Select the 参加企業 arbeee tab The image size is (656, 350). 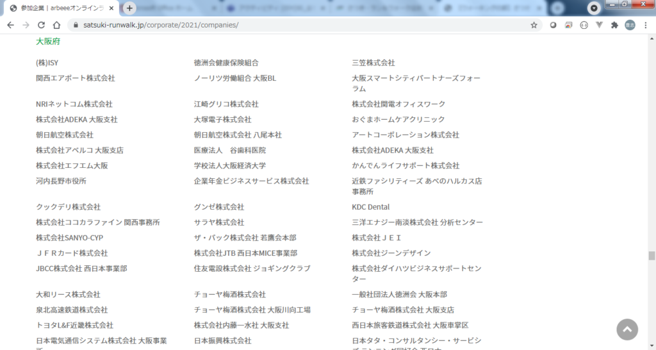(x=62, y=8)
